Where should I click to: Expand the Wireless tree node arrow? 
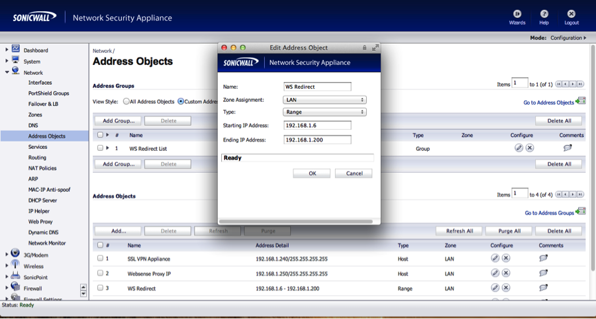click(x=7, y=266)
